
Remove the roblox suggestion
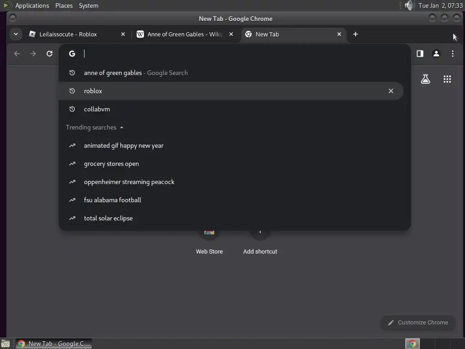click(391, 91)
